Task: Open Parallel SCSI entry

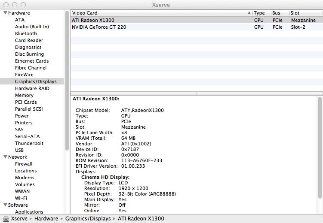Action: coord(29,109)
